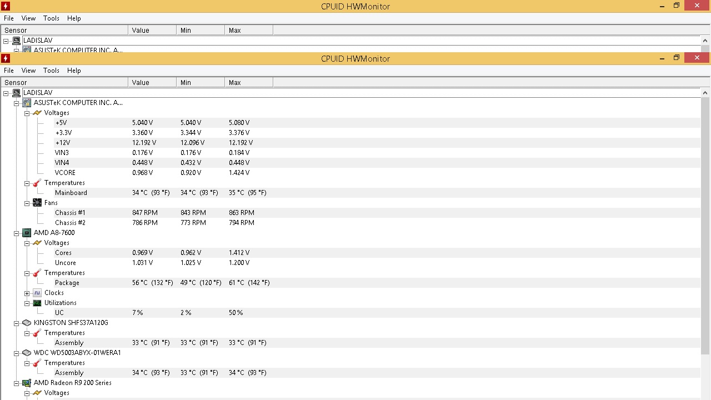Screen dimensions: 711x400
Task: Click the Max column header in background window
Action: pos(249,30)
